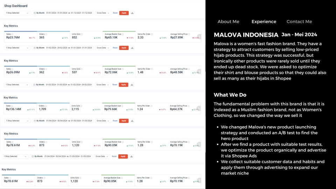The image size is (336, 189).
Task: Open calendar icon in the 01/01/2024 date filter
Action: point(34,13)
